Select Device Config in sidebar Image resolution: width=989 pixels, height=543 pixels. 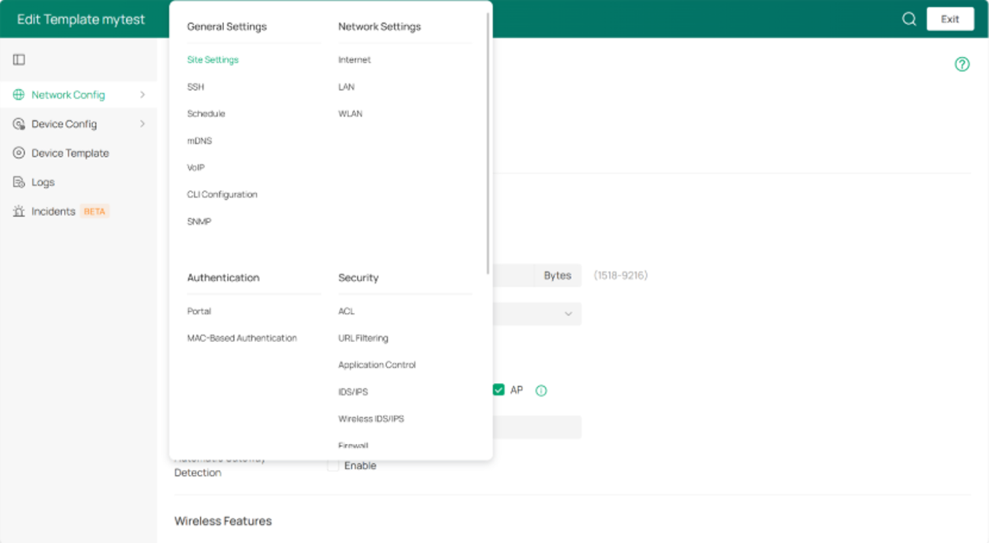click(78, 123)
